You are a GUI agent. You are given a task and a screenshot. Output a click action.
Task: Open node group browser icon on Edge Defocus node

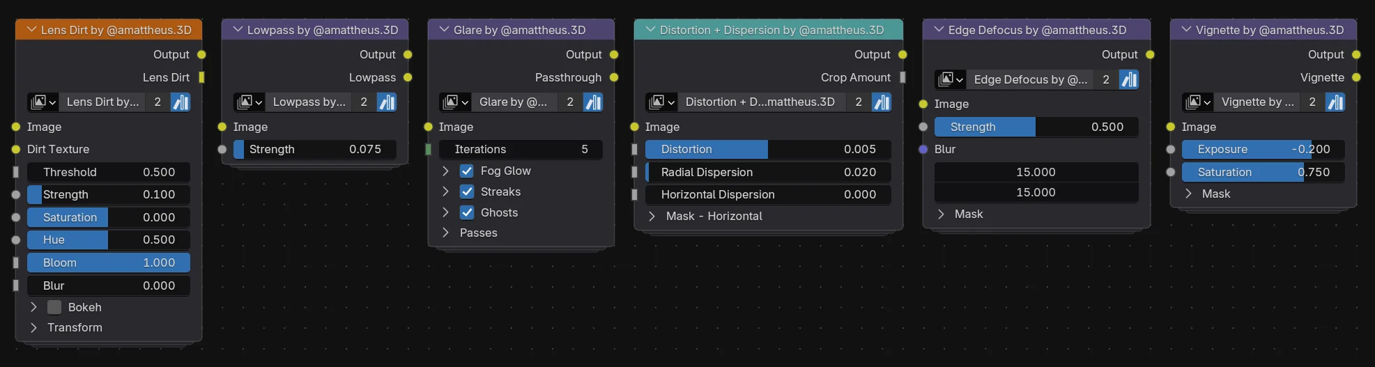click(x=950, y=79)
